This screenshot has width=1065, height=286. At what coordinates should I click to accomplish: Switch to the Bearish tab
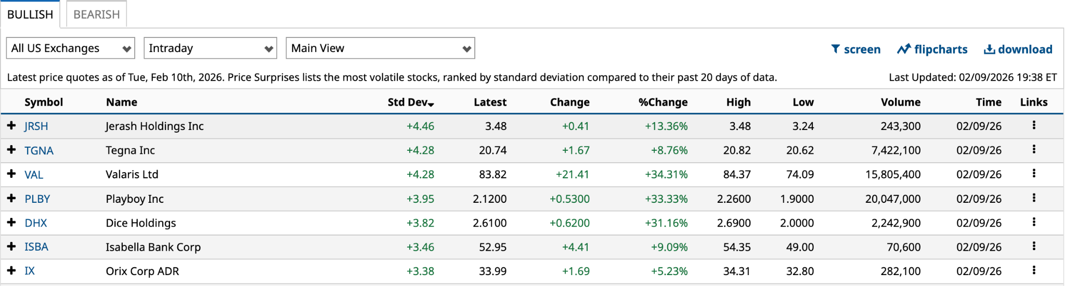coord(97,15)
